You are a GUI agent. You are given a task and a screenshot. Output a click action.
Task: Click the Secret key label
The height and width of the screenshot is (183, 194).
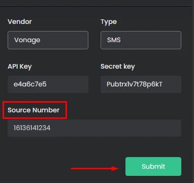point(117,67)
